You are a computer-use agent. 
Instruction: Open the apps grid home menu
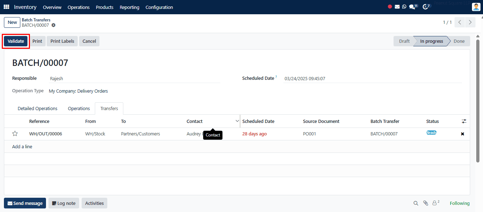6,7
